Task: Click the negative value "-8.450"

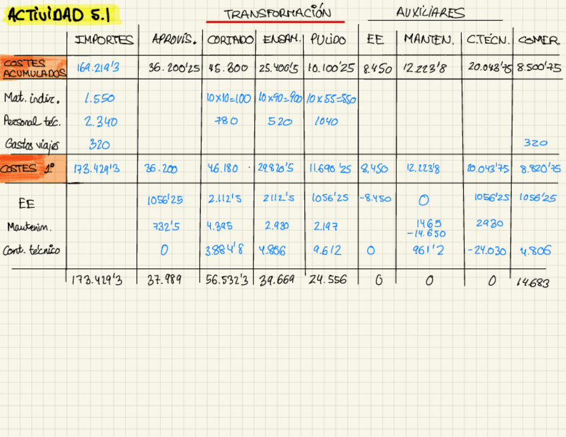Action: (375, 198)
